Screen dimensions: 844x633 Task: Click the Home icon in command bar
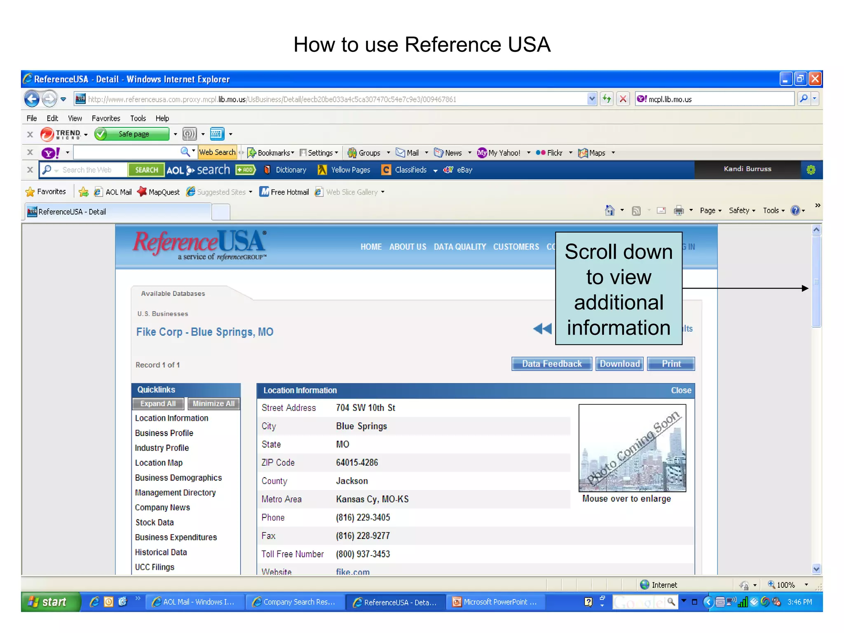(x=610, y=211)
